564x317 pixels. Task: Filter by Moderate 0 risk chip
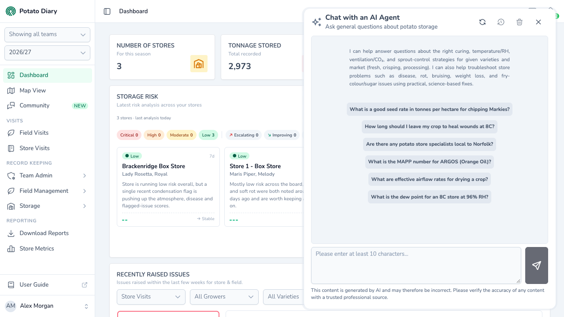[181, 135]
